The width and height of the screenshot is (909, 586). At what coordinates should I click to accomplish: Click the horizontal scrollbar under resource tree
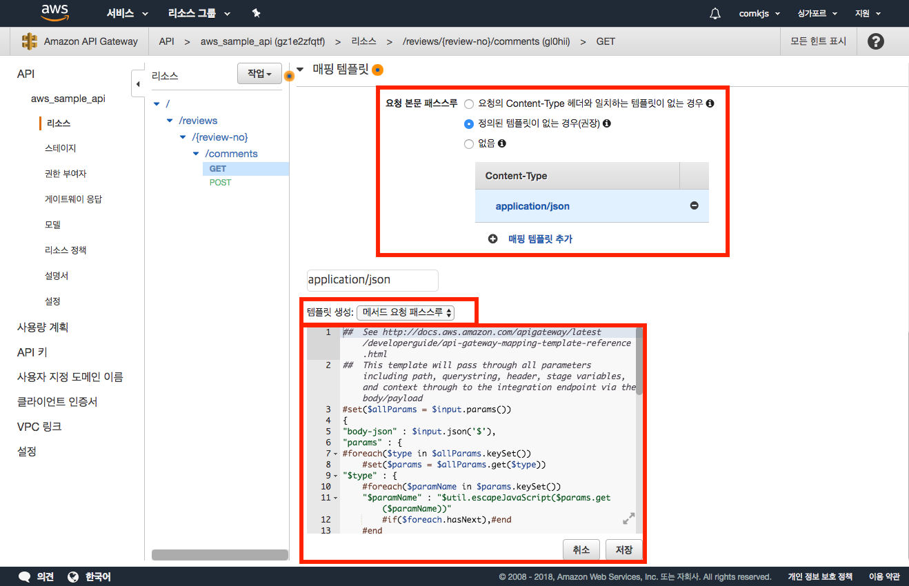coord(219,554)
